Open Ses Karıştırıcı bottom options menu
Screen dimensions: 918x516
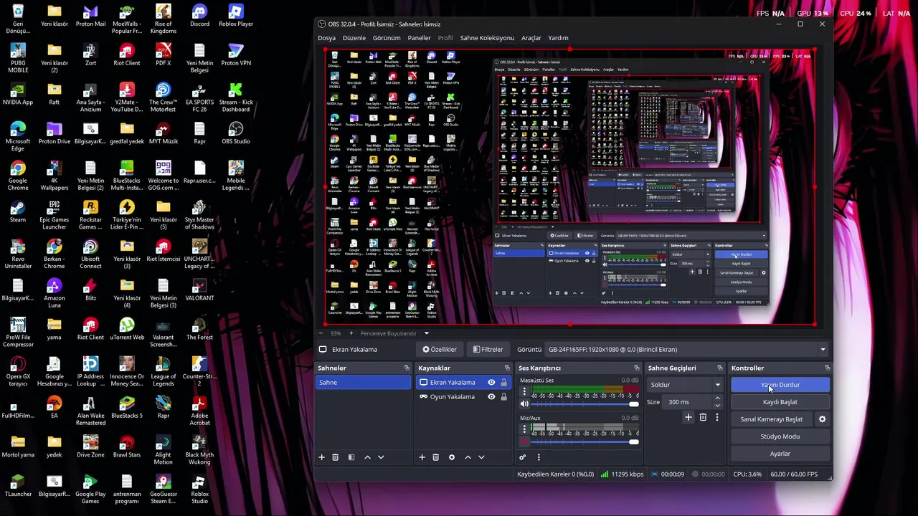pos(539,457)
